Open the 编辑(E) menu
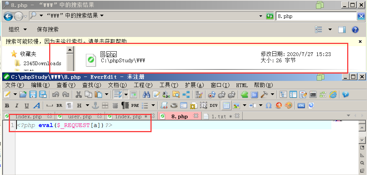 pos(40,85)
